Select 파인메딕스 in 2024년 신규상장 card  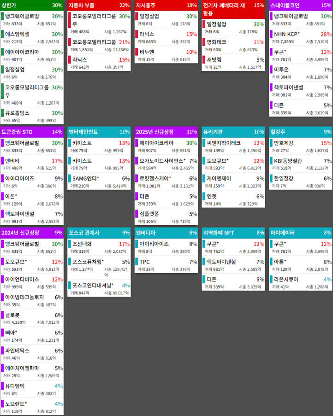click(32, 354)
